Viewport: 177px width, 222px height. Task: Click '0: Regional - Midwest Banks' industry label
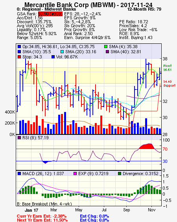46,9
